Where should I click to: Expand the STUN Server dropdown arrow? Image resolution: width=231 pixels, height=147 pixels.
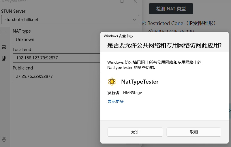134,20
